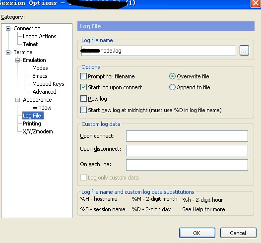Select Window under Appearance
The width and height of the screenshot is (261, 243).
(x=42, y=108)
